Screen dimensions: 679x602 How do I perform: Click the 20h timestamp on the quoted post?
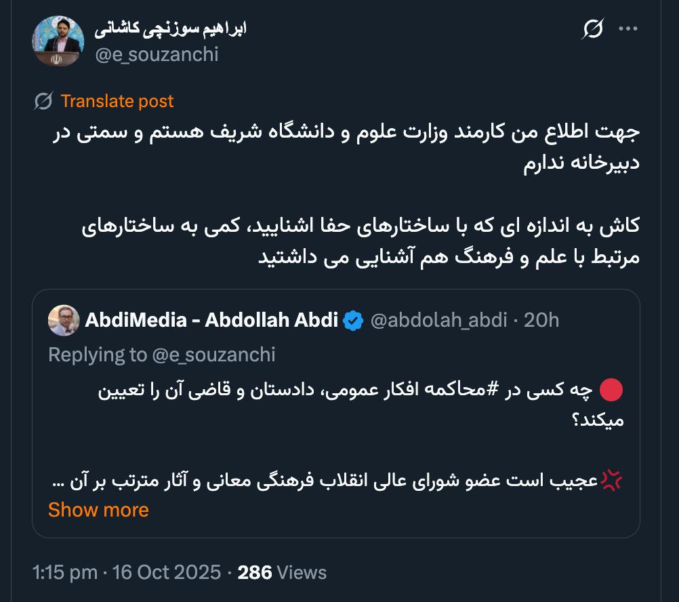click(541, 320)
